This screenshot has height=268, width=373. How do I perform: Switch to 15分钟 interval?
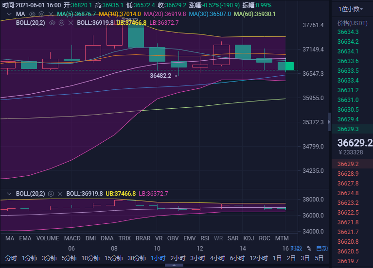click(114, 258)
